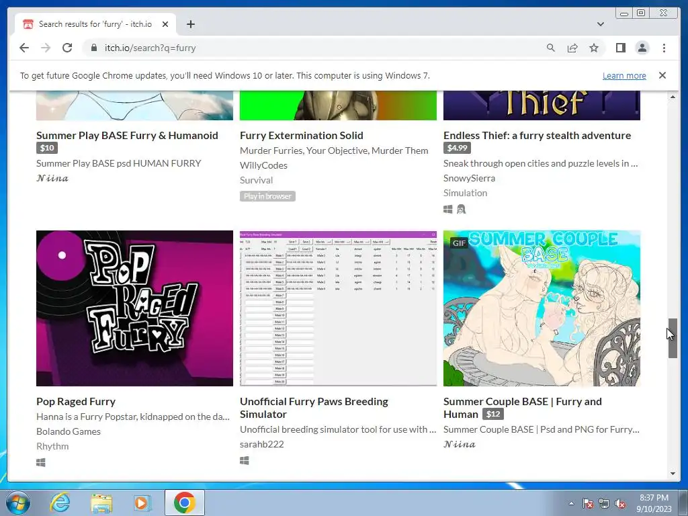Click the $4.99 price badge
The height and width of the screenshot is (516, 688).
tap(457, 148)
